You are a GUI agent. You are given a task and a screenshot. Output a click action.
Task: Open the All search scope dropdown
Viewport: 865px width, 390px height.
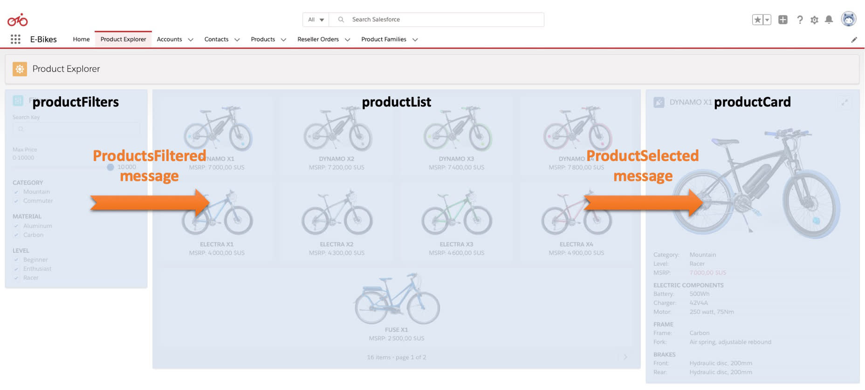316,20
